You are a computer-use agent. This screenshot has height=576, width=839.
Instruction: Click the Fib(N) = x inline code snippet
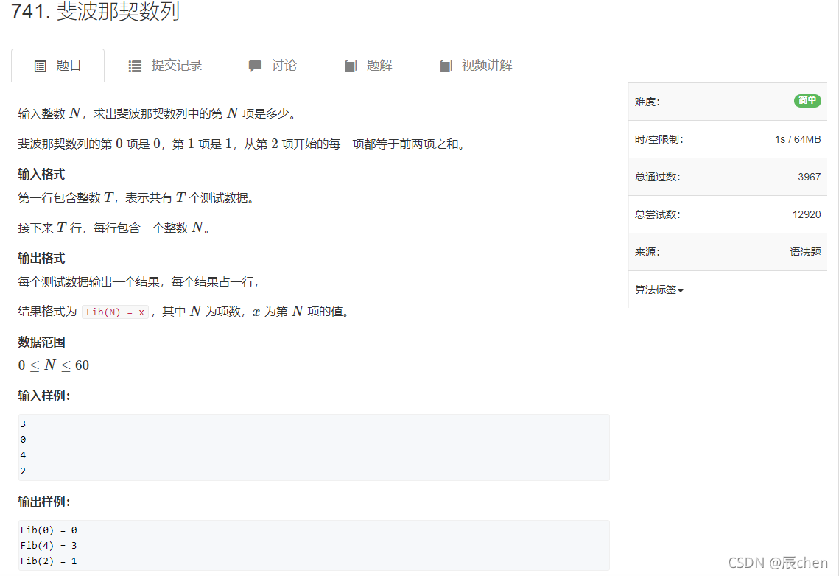coord(115,312)
